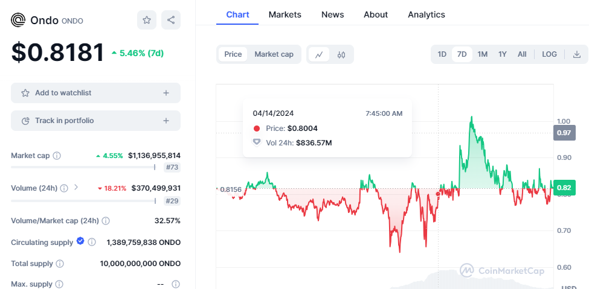589x289 pixels.
Task: Click 0.97 price label on axis
Action: [x=564, y=133]
